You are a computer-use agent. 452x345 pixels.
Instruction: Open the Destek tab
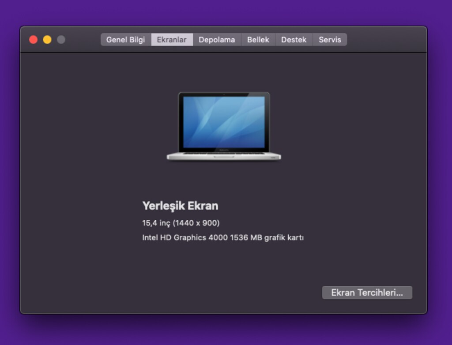tap(294, 40)
